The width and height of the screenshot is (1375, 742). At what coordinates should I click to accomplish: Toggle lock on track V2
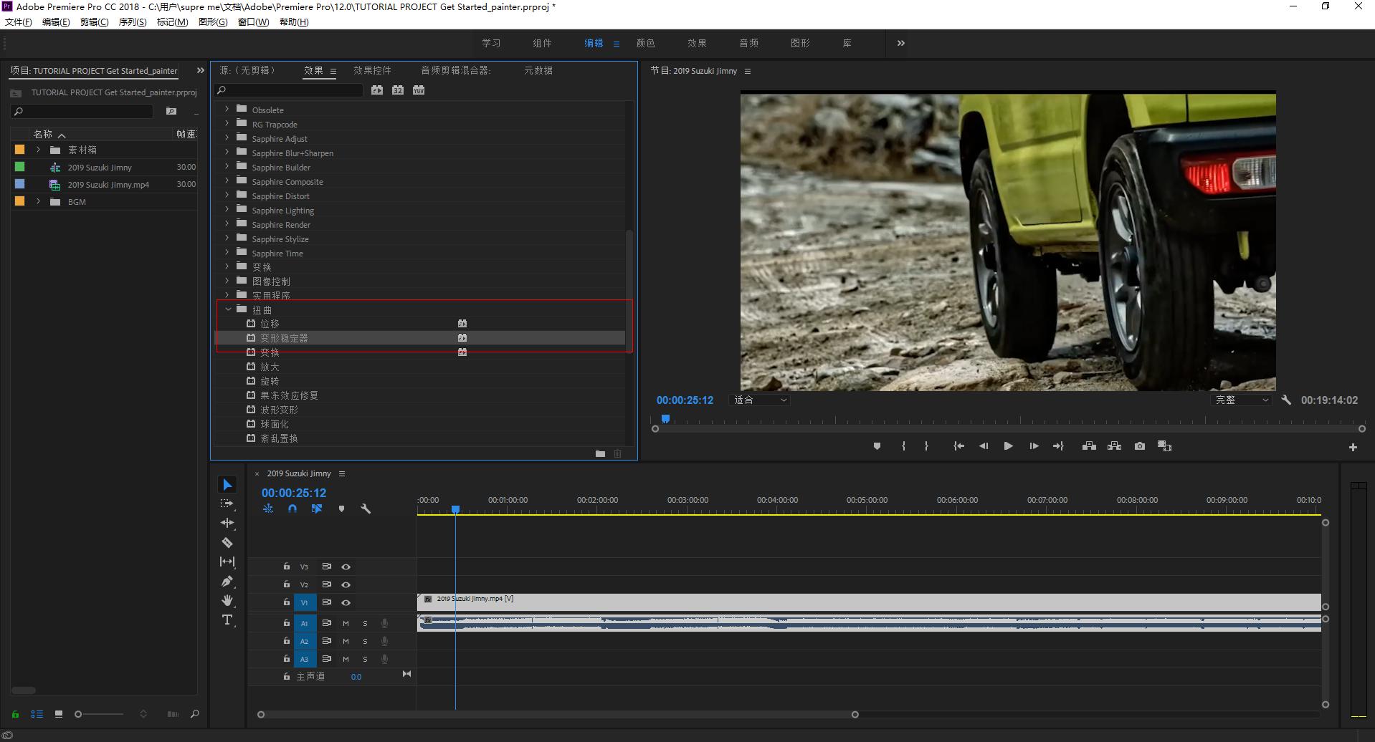[286, 584]
